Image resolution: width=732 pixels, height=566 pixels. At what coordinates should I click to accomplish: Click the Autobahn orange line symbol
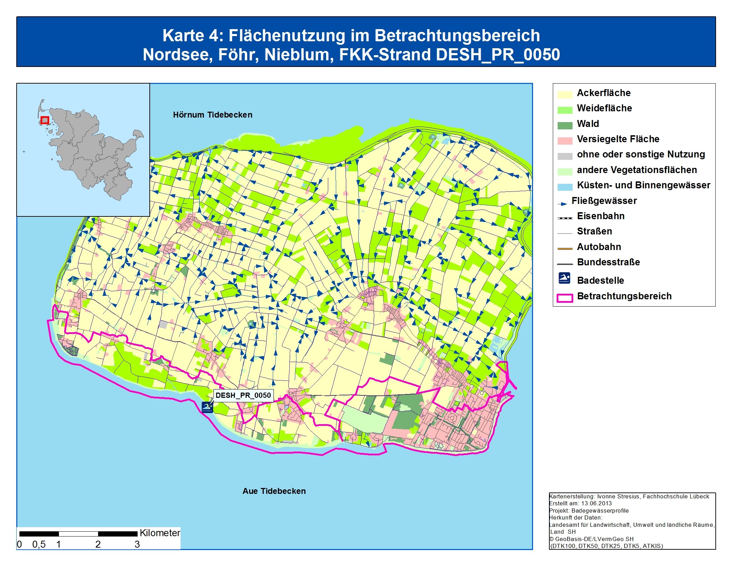tap(565, 249)
